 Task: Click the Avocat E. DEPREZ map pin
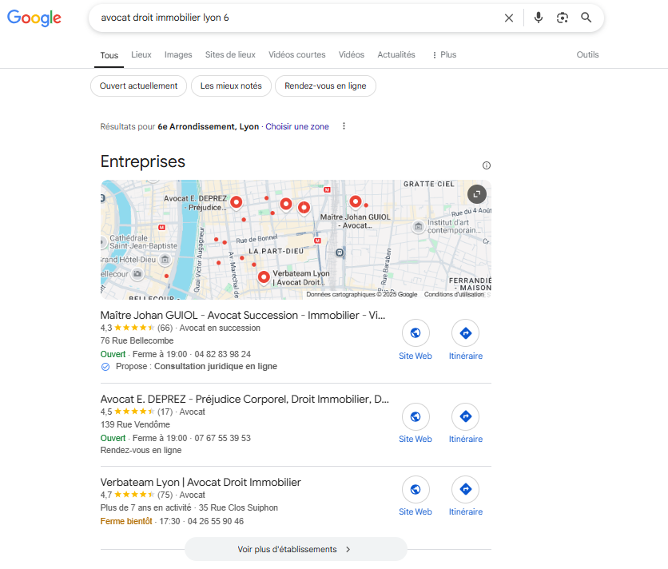tap(236, 202)
